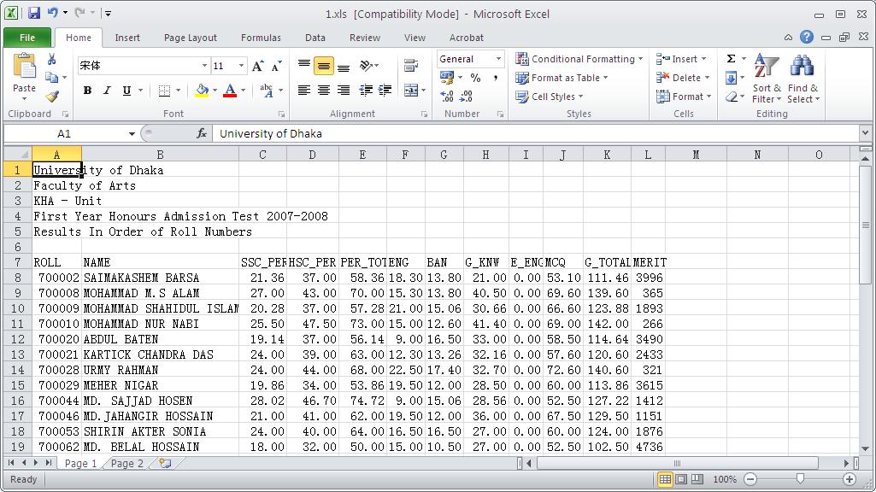Screen dimensions: 876x492
Task: Apply the Percent Style icon
Action: [x=473, y=78]
